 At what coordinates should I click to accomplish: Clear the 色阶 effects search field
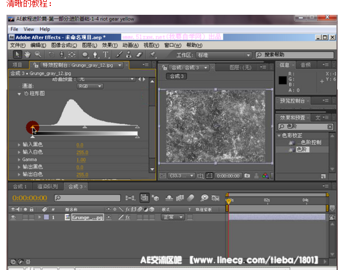click(330, 127)
